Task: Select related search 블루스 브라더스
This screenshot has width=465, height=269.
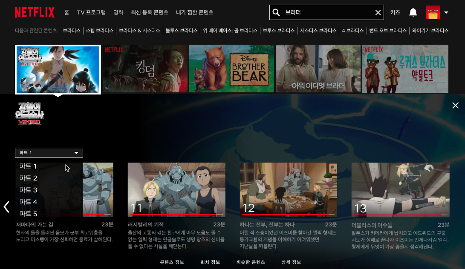Action: (x=182, y=31)
